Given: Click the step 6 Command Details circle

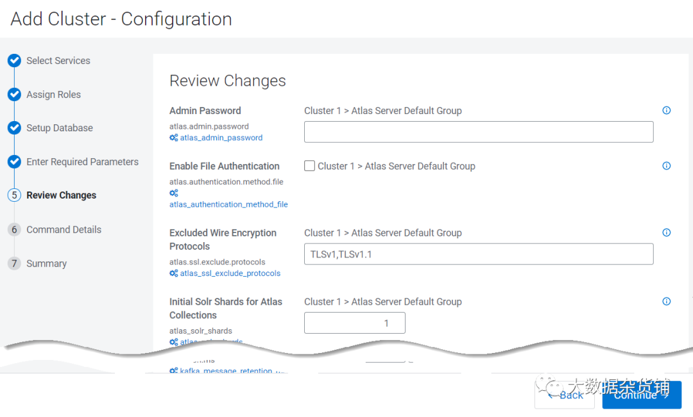Looking at the screenshot, I should [x=14, y=229].
